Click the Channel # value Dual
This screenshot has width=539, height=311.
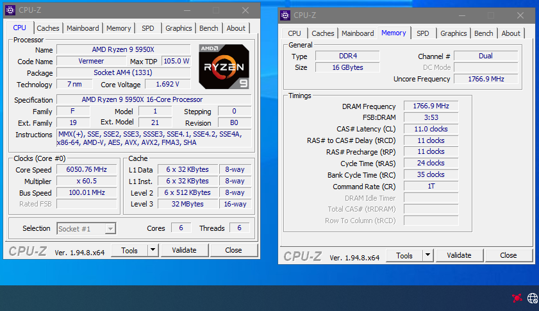tap(486, 56)
